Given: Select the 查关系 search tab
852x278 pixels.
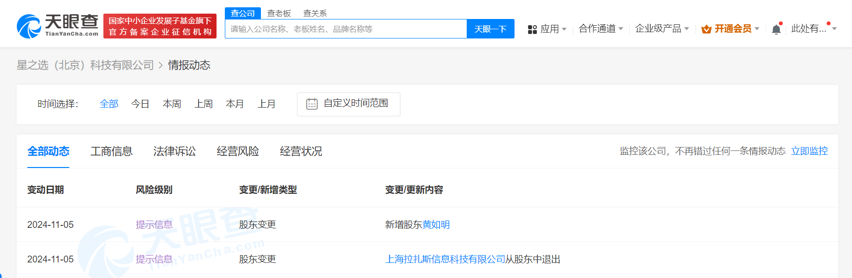Looking at the screenshot, I should point(315,13).
